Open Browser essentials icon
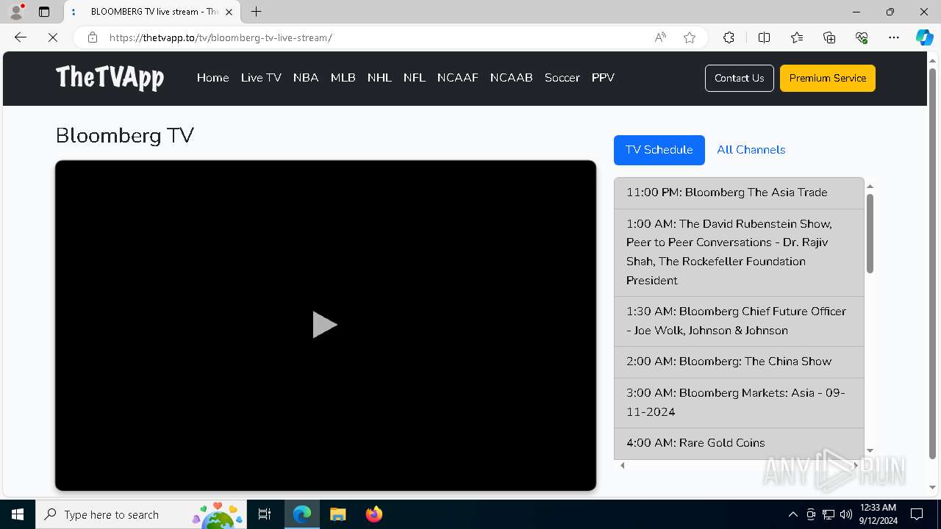Image resolution: width=941 pixels, height=529 pixels. 862,37
